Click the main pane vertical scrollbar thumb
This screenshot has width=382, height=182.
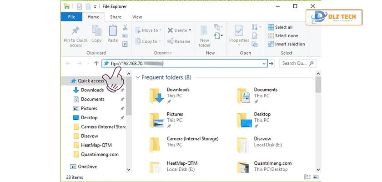pyautogui.click(x=318, y=85)
